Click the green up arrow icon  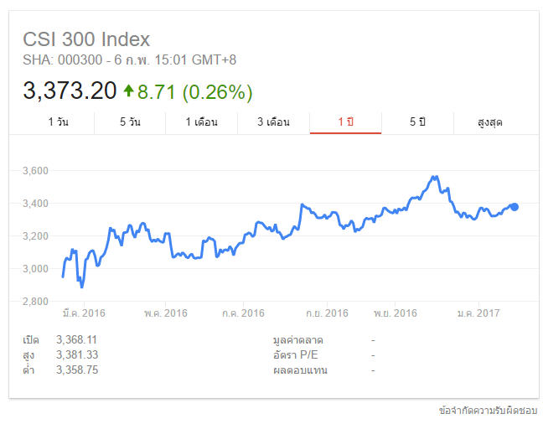[x=128, y=90]
